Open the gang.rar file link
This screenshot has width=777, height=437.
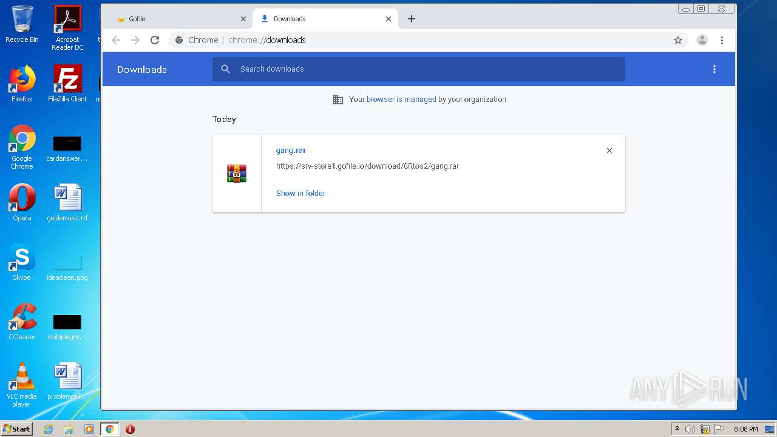click(291, 151)
